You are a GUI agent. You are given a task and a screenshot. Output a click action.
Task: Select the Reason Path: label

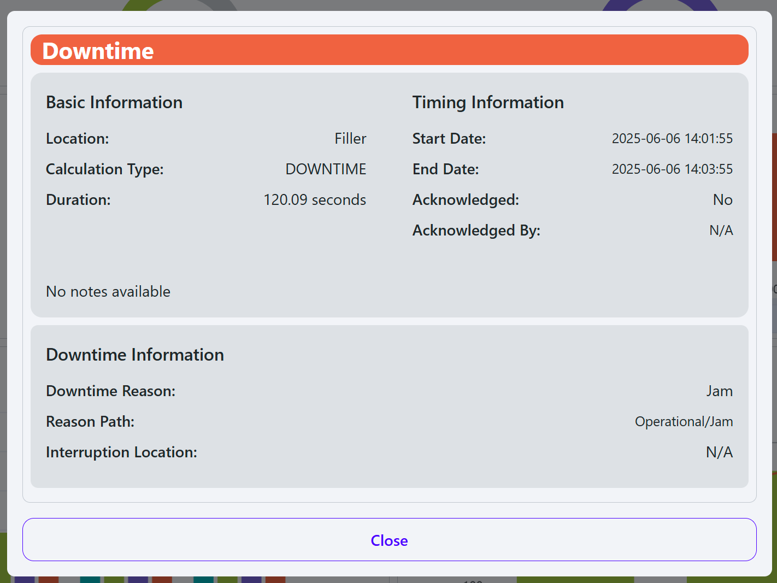90,422
